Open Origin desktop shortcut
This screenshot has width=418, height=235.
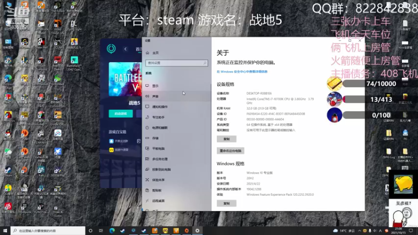pos(25,171)
